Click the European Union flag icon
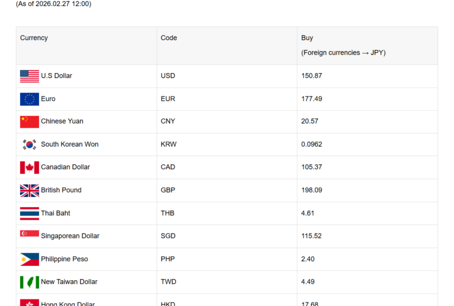The image size is (454, 306). (x=29, y=99)
